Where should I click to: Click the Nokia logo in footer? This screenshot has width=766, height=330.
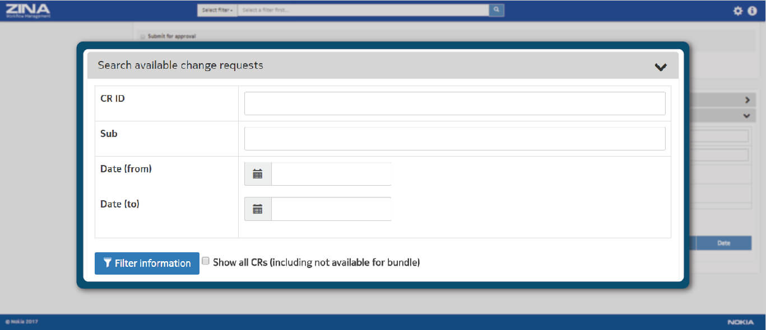point(740,322)
